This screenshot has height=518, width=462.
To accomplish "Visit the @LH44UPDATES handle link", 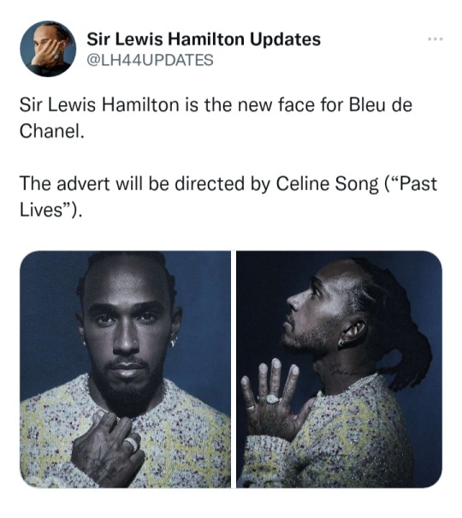I will (150, 60).
